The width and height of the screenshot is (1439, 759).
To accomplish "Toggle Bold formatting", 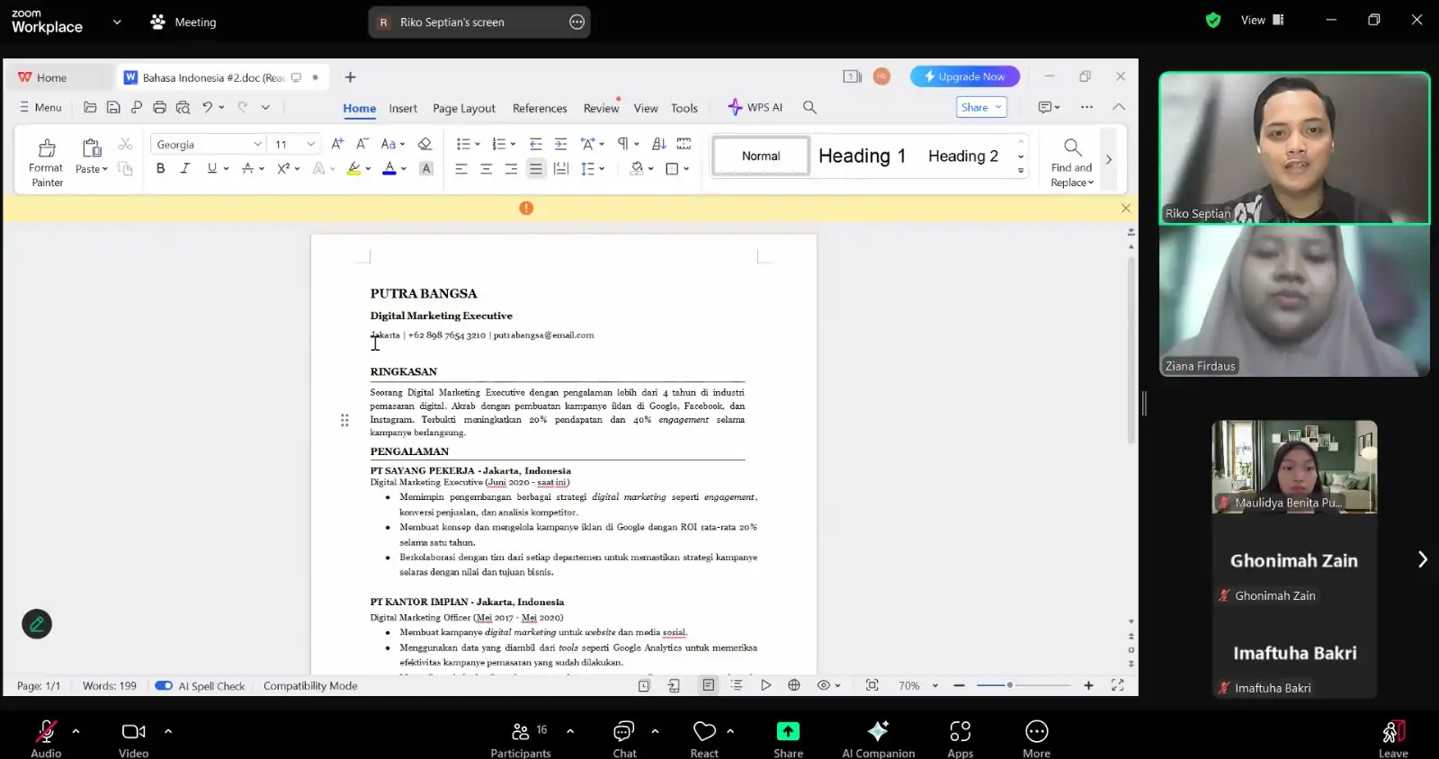I will click(x=160, y=168).
